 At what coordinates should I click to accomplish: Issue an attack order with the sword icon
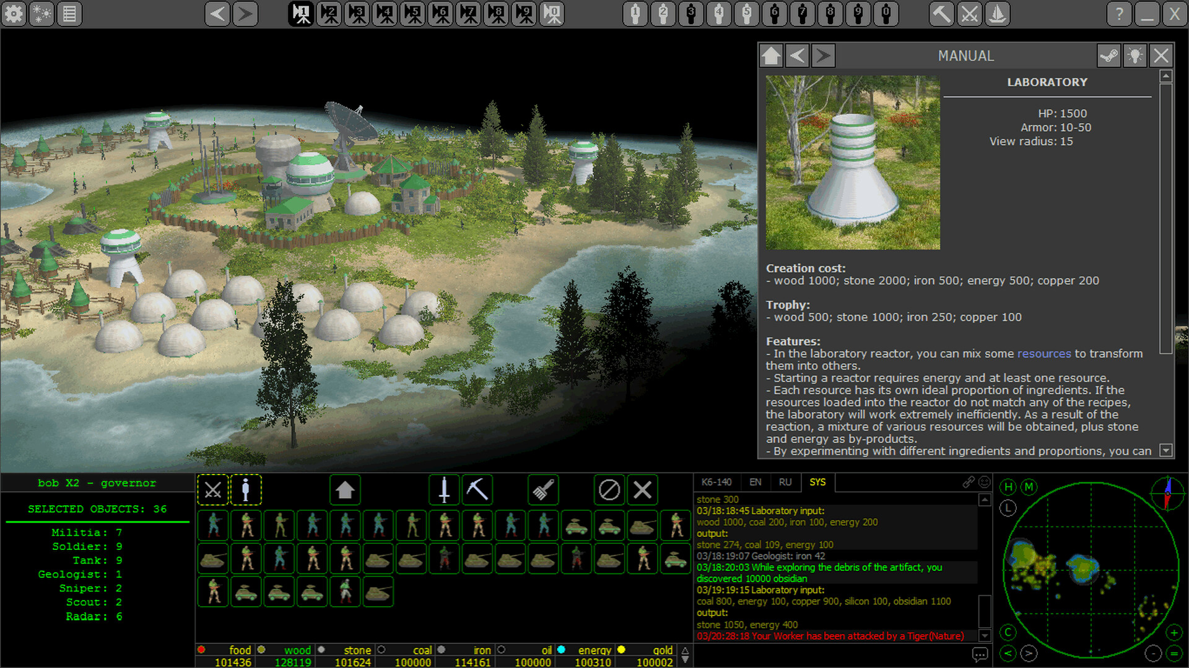(x=444, y=489)
